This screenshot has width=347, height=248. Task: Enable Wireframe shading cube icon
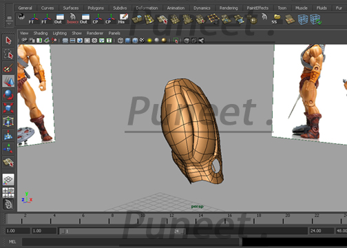pos(120,41)
